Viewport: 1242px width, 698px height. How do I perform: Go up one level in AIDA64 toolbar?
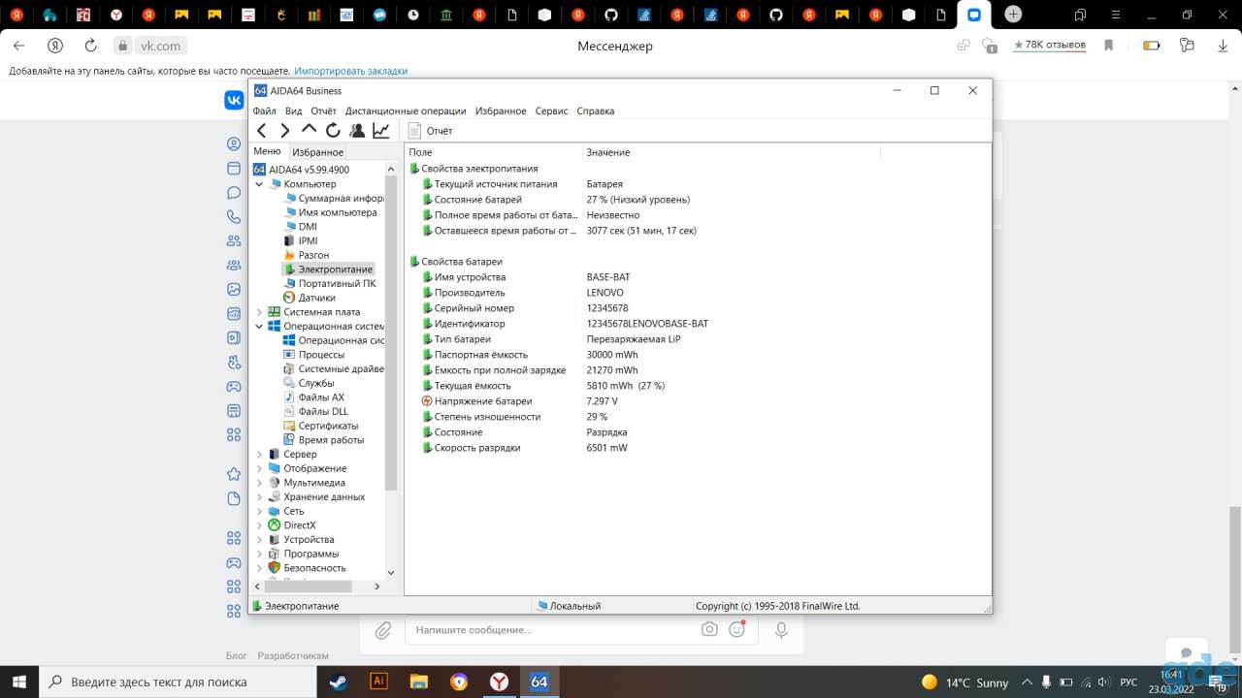[309, 130]
